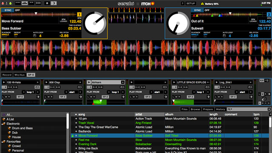272x153 pixels.
Task: Toggle Deck 1 SYNC on
Action: pyautogui.click(x=8, y=10)
